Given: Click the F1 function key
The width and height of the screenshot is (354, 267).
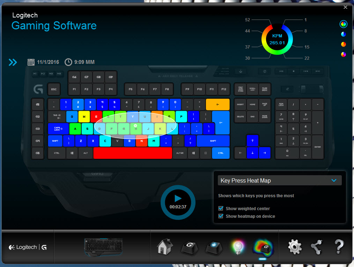Looking at the screenshot, I should [74, 89].
